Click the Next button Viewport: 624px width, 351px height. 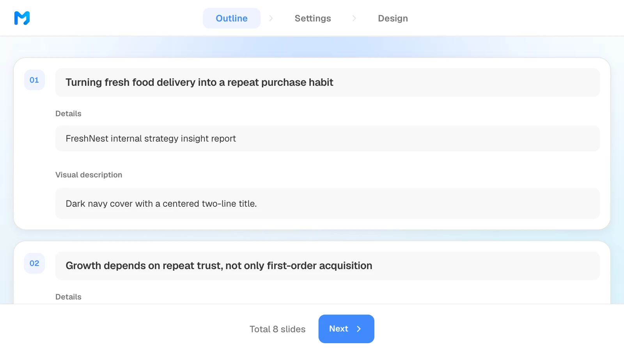coord(346,329)
